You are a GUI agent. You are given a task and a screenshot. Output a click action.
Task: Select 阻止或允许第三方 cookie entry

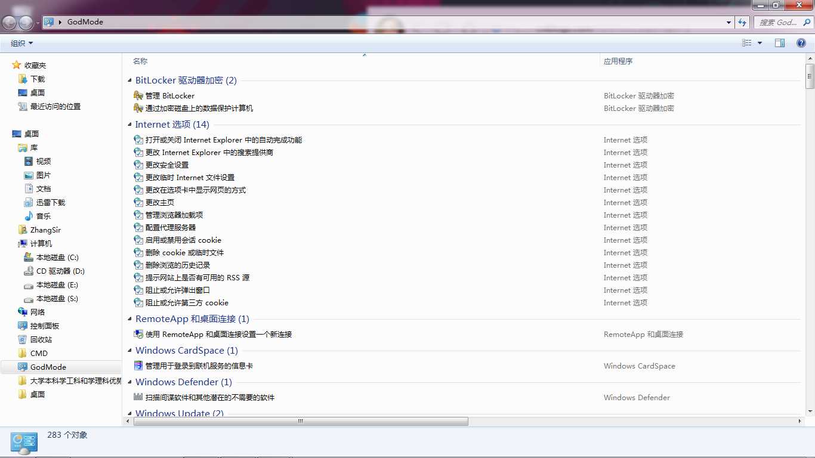tap(187, 302)
